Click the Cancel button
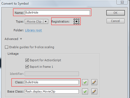130x98 pixels. [116, 21]
